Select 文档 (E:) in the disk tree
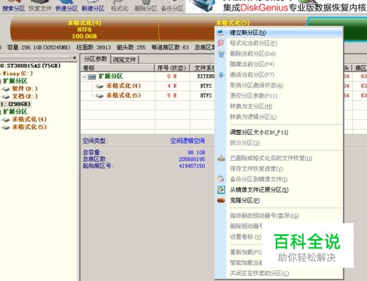Screen dimensions: 367x281 24,96
